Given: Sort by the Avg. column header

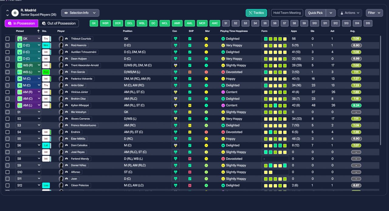Looking at the screenshot, I should click(353, 31).
